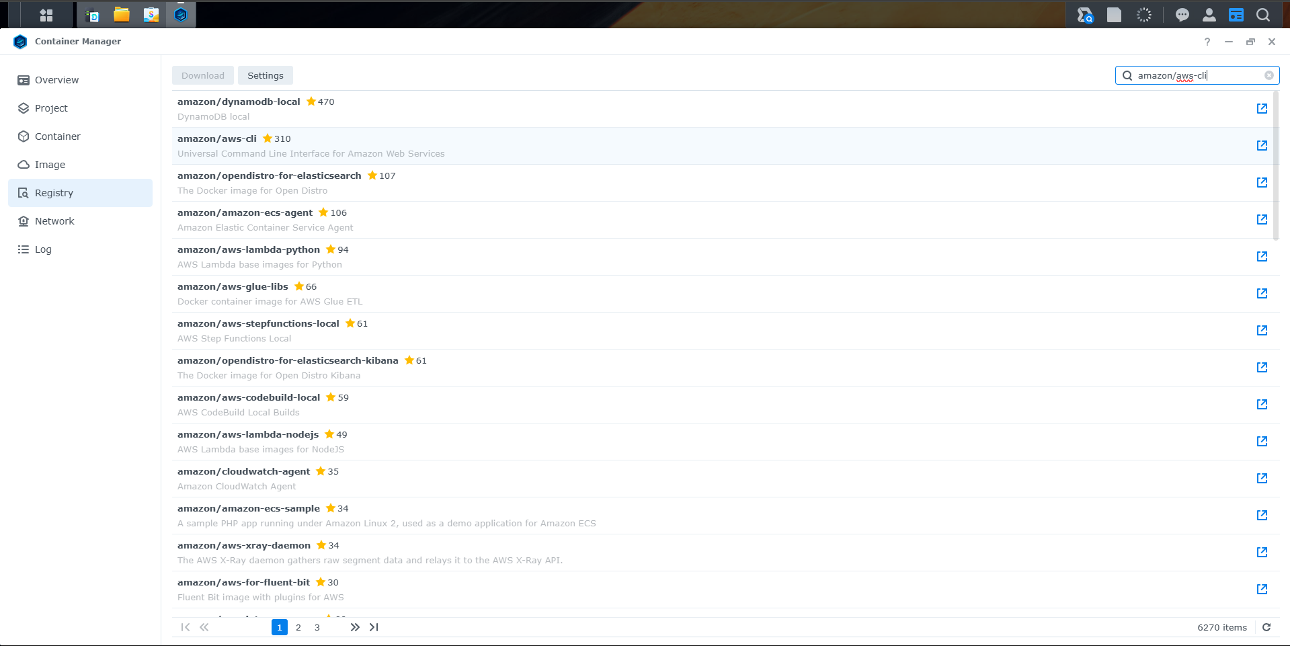Jump to last page of results

[x=374, y=627]
